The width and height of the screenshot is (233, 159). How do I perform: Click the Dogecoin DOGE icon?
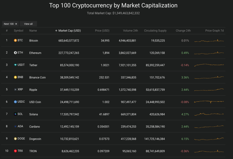15,139
